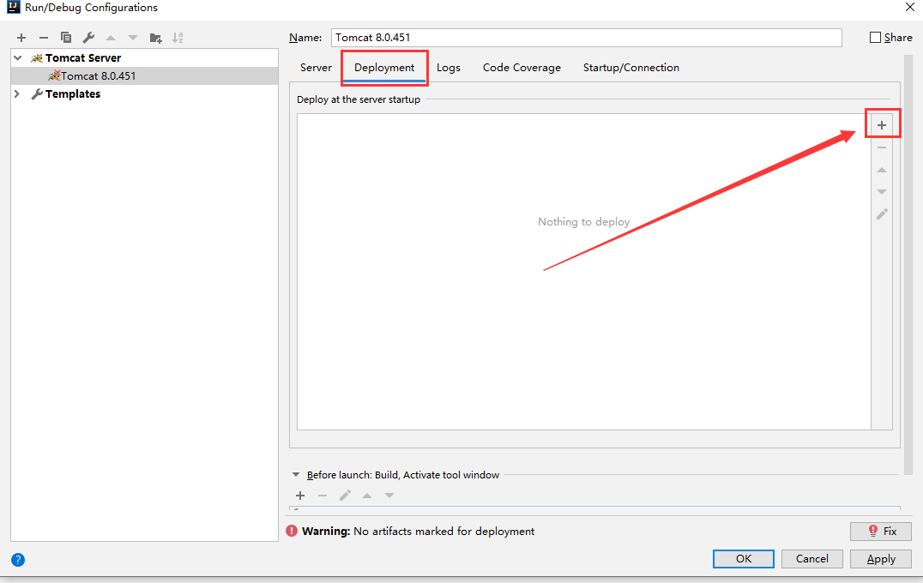Select the Templates tree item
The image size is (923, 583).
coord(144,93)
